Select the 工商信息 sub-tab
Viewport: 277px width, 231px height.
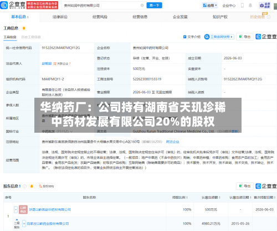coord(10,37)
